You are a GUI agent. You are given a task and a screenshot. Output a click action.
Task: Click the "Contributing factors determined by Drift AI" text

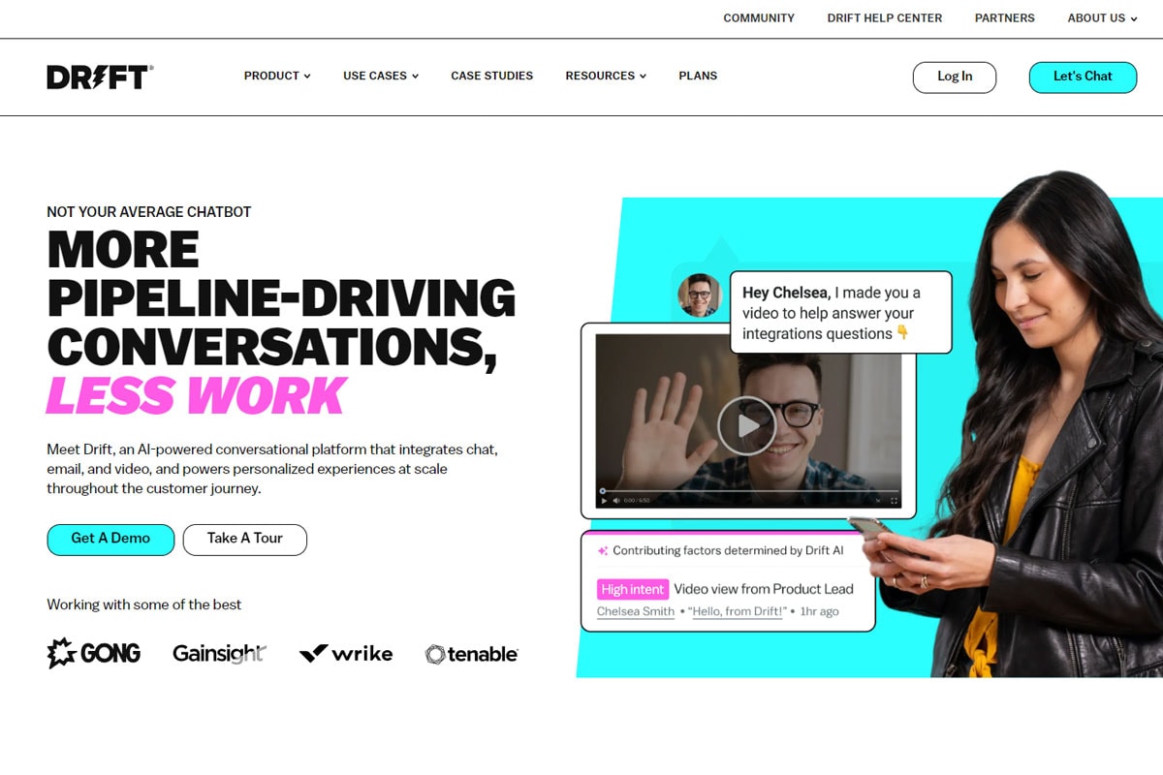[x=728, y=551]
